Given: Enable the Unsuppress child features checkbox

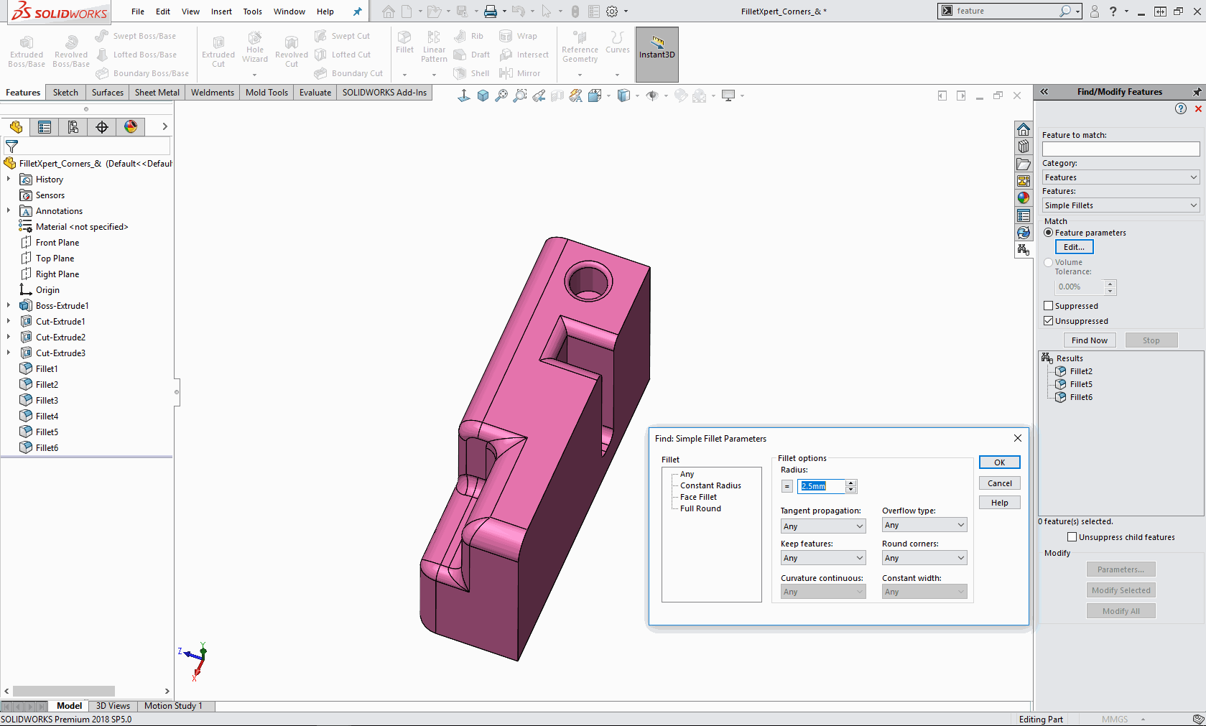Looking at the screenshot, I should click(1072, 536).
